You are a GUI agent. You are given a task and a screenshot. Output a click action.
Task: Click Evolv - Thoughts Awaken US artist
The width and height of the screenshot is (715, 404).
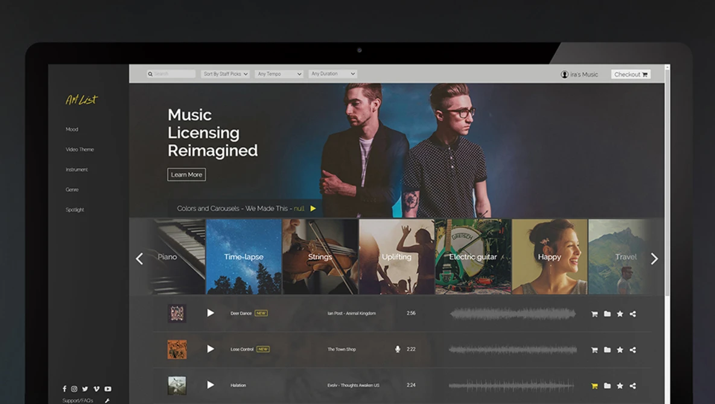(x=353, y=385)
